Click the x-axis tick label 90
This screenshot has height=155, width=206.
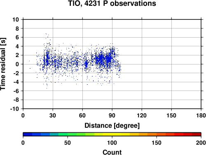click(x=112, y=115)
